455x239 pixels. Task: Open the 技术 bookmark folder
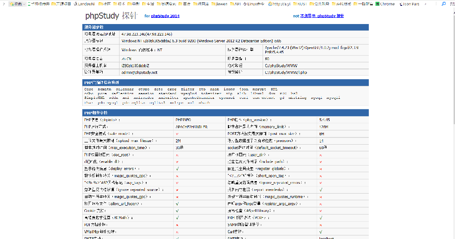[x=119, y=4]
